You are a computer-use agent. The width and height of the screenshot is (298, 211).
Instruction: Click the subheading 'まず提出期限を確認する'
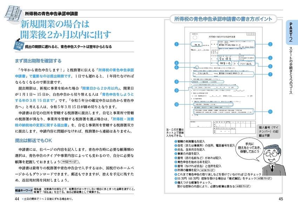pyautogui.click(x=38, y=61)
